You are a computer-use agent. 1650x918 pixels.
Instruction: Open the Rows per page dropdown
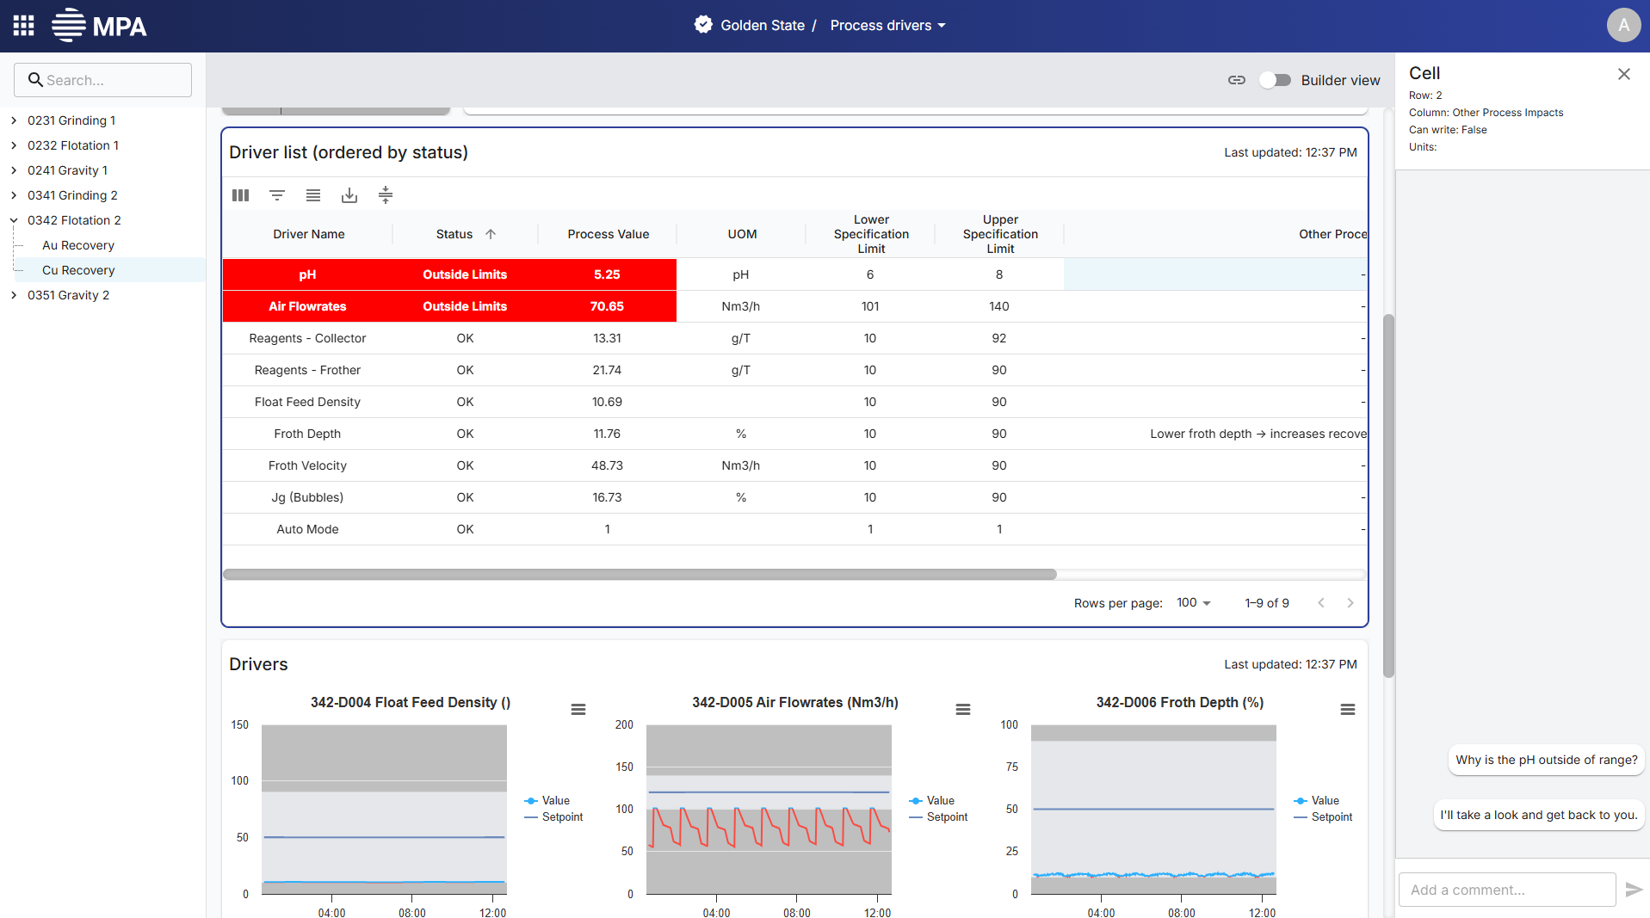click(x=1194, y=603)
